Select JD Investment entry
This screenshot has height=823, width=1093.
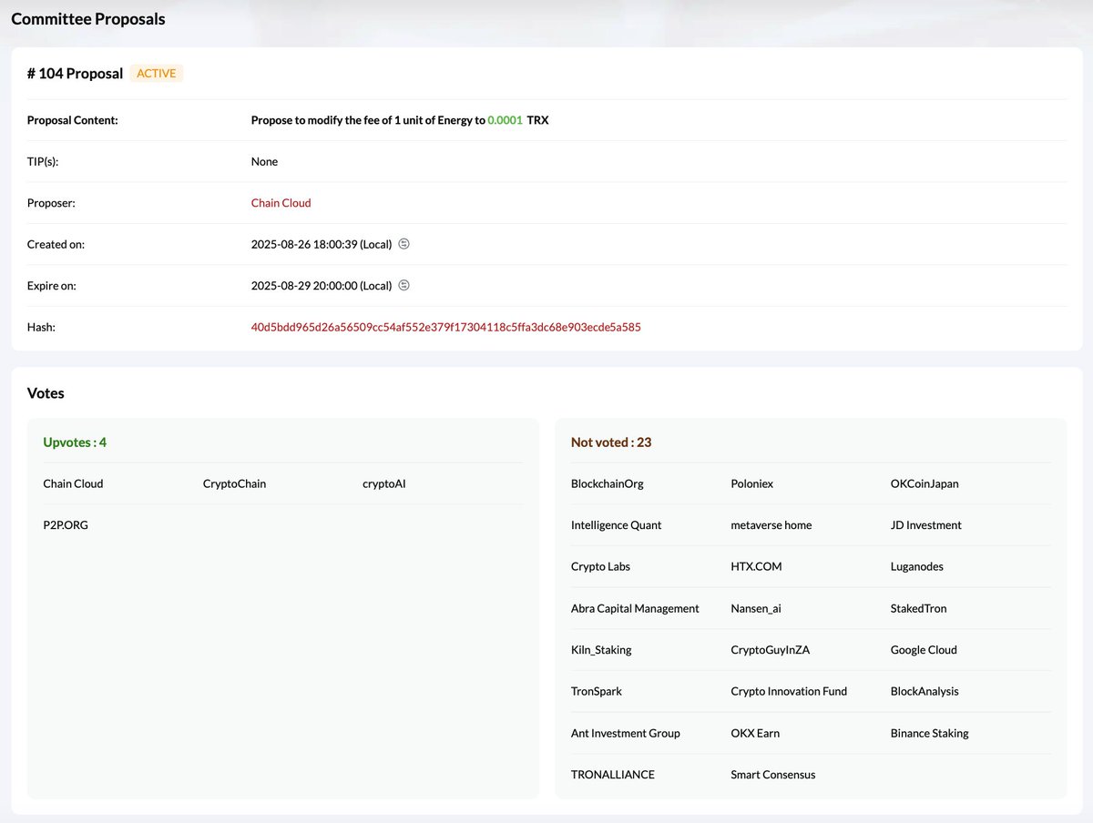click(925, 525)
